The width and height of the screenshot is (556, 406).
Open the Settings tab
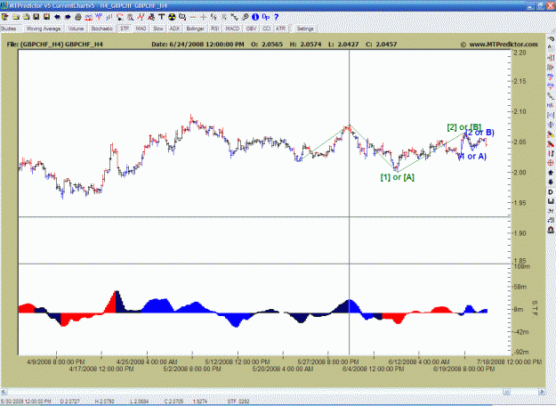click(305, 28)
